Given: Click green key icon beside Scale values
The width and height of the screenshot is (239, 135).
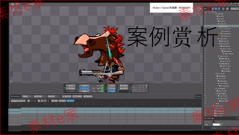Looking at the screenshot, I should point(103,91).
